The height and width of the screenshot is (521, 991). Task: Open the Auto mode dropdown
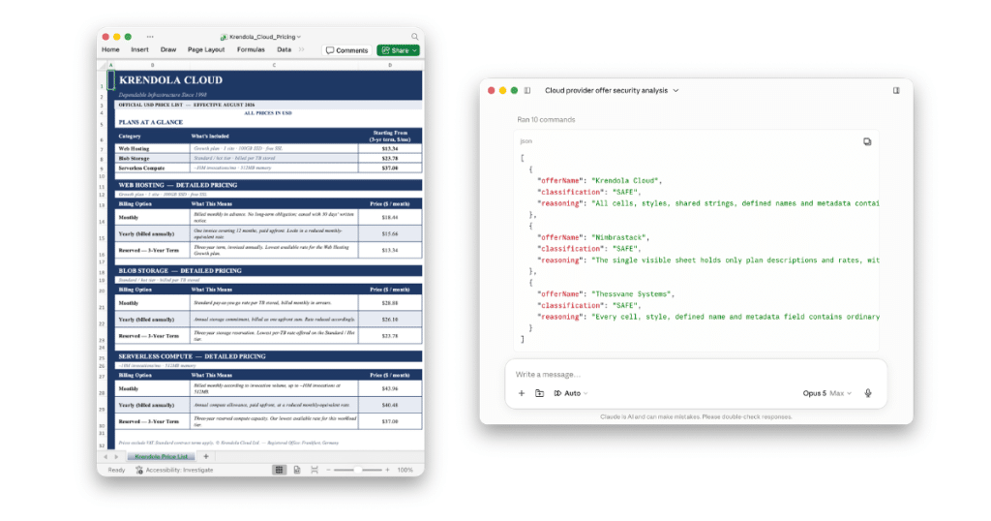coord(571,393)
